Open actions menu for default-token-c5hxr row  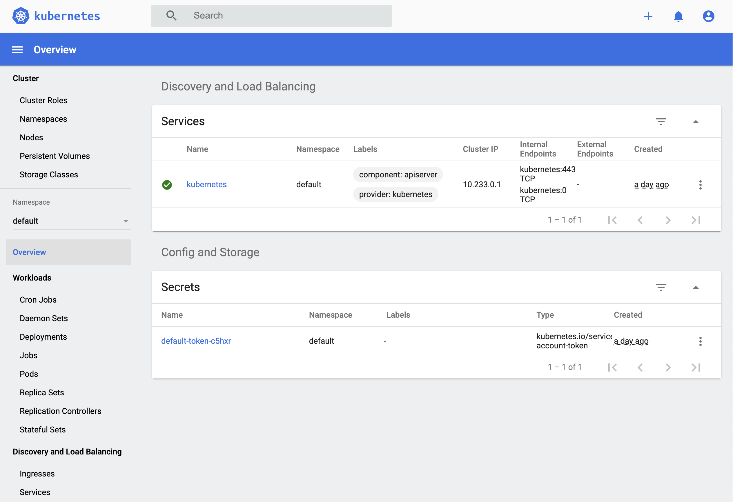(x=700, y=341)
